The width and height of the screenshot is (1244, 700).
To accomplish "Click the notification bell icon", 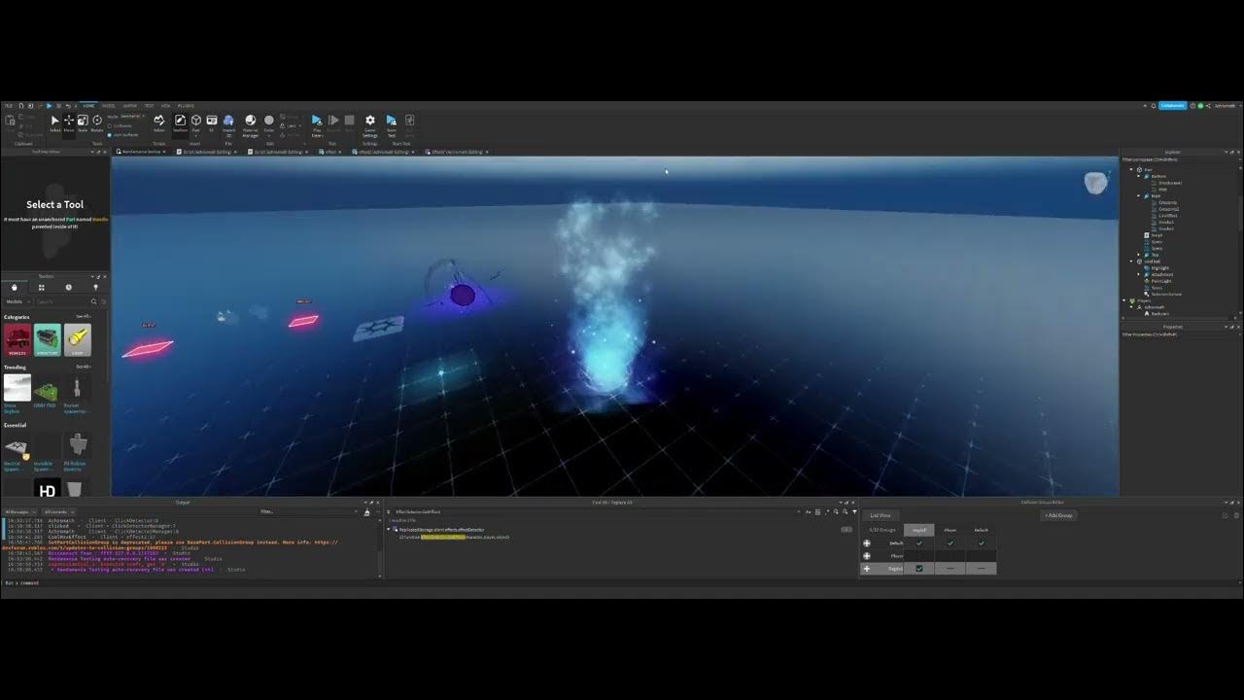I will [1154, 106].
